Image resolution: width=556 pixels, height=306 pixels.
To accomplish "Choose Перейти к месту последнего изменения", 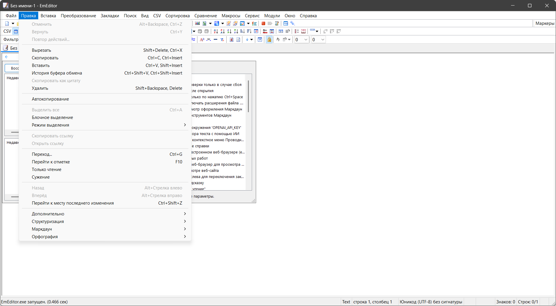I will [x=105, y=203].
